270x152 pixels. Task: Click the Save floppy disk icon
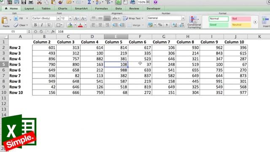(x=24, y=2)
